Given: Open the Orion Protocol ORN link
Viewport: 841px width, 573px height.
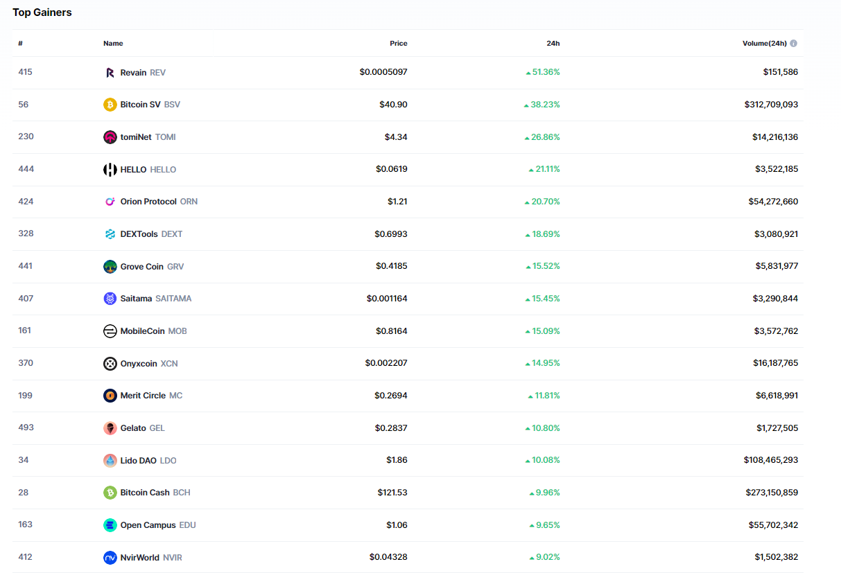Looking at the screenshot, I should (x=150, y=202).
